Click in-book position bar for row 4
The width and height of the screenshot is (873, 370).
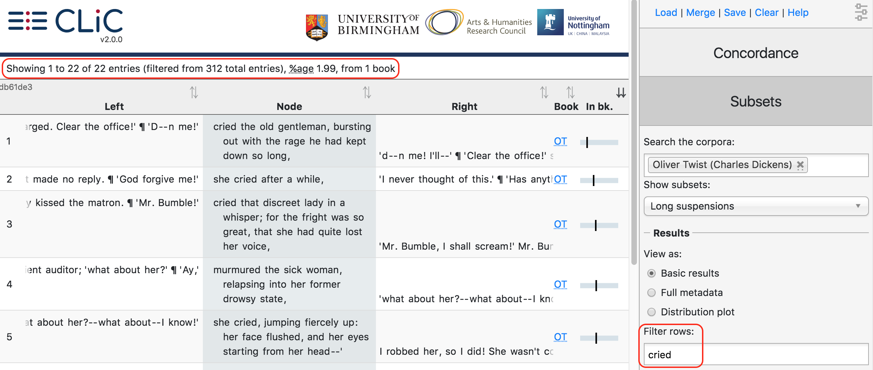[599, 285]
